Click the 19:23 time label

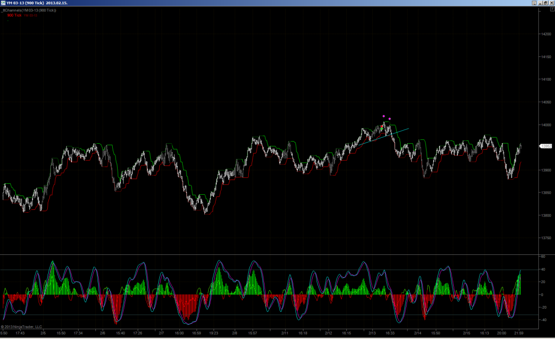click(214, 333)
